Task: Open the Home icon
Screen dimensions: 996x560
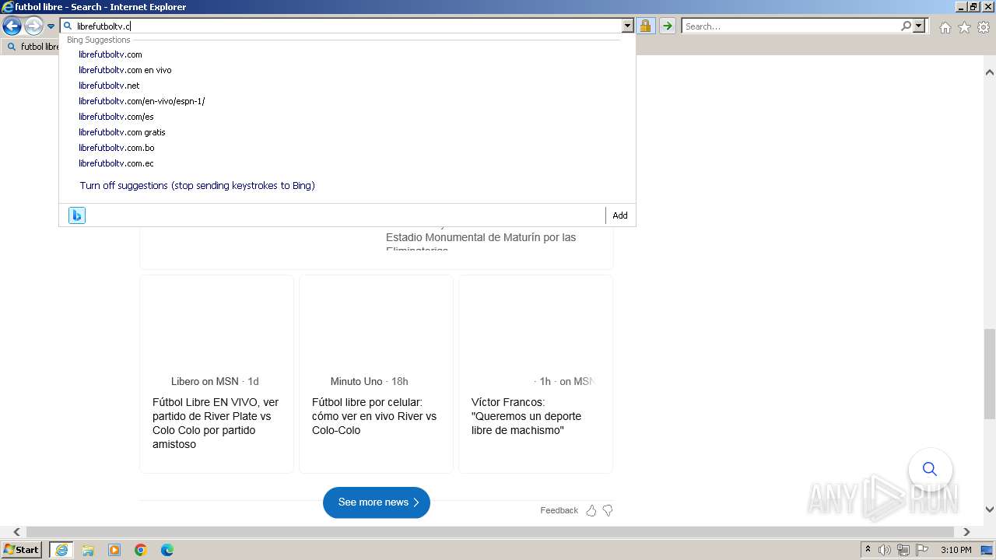Action: tap(945, 27)
